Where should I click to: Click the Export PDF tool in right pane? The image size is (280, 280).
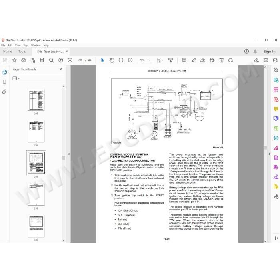[276, 80]
